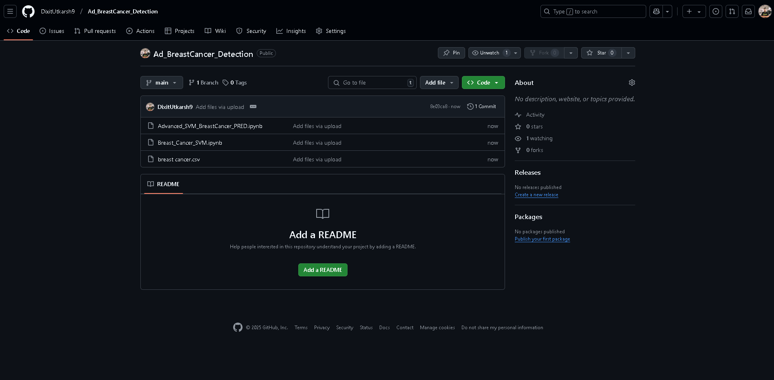The height and width of the screenshot is (380, 774).
Task: Open Copilot chat icon in header
Action: coord(656,11)
